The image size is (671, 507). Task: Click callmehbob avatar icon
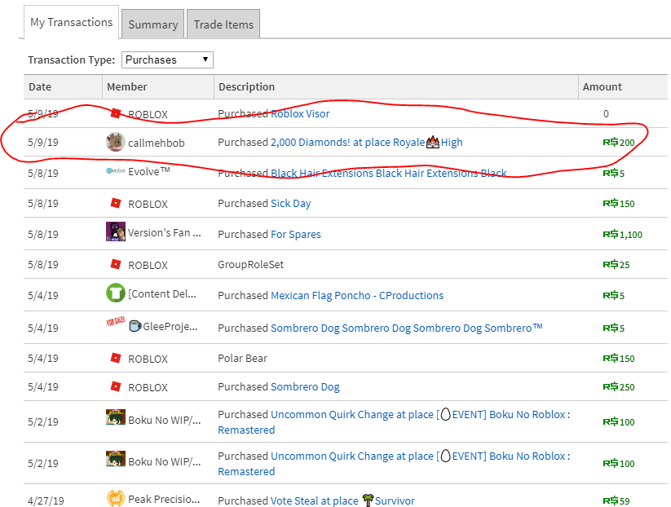click(116, 142)
